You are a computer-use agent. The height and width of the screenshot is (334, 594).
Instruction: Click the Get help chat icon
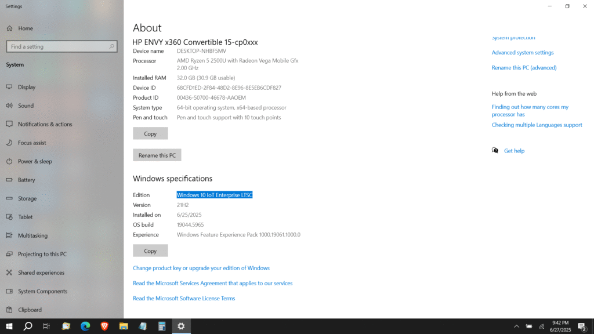(495, 151)
